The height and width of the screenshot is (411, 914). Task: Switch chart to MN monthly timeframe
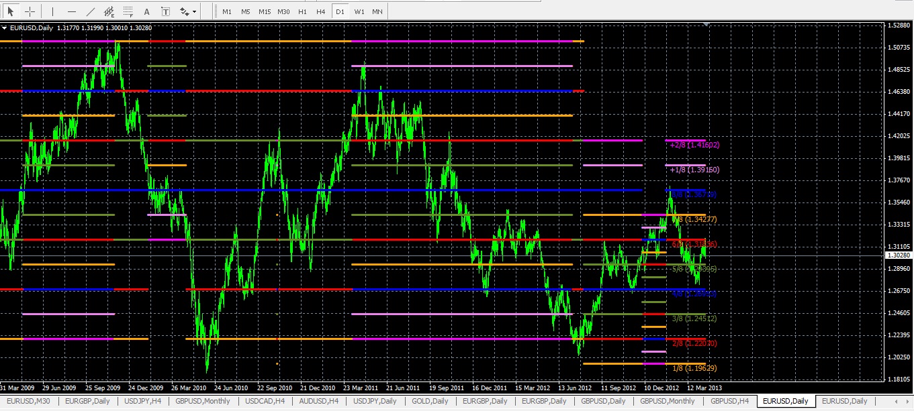pos(377,11)
